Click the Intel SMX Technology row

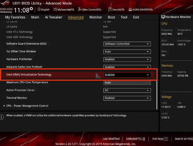click(x=20, y=37)
